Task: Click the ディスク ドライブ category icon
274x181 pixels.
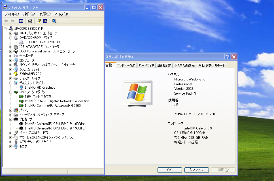Action: point(16,78)
